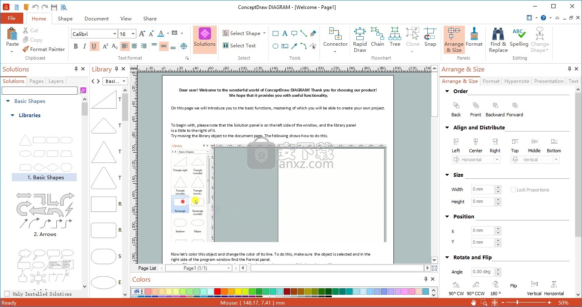
Task: Open the font name dropdown
Action: click(x=115, y=34)
